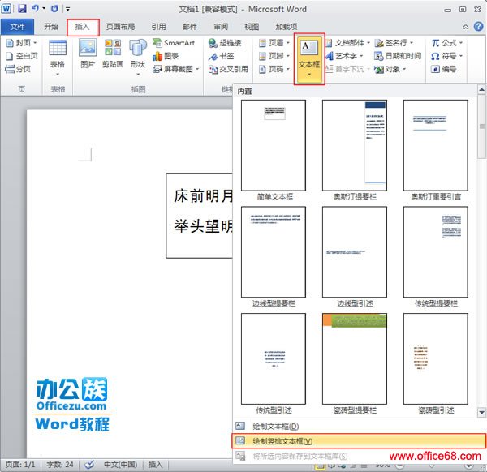Viewport: 487px width, 472px height.
Task: Click the 书签 (Bookmark) icon
Action: 220,56
